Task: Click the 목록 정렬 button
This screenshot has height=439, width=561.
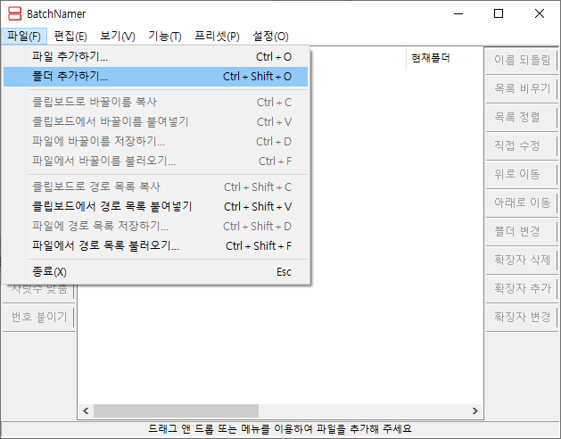Action: (x=522, y=117)
